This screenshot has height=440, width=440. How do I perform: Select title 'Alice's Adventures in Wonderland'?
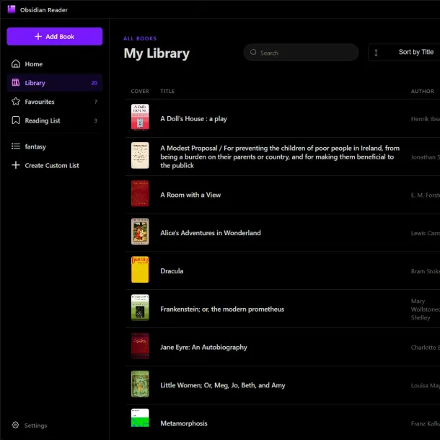(211, 233)
